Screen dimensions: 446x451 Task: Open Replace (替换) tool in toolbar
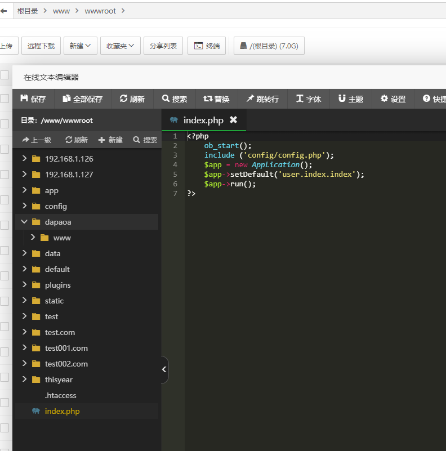click(217, 99)
